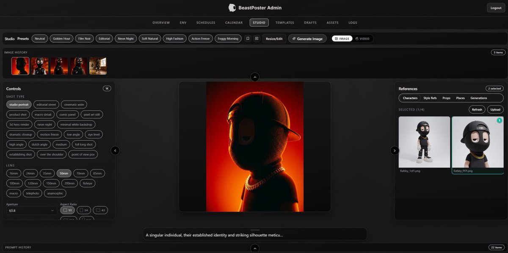This screenshot has width=508, height=253.
Task: Switch to the Places references tab
Action: click(460, 98)
